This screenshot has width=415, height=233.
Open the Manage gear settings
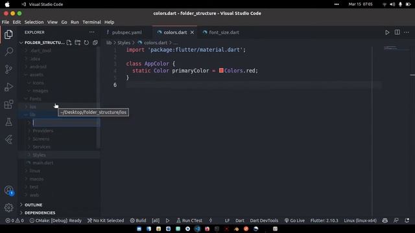coord(8,208)
